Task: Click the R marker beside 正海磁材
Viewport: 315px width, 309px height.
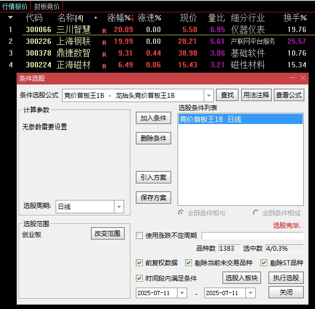Action: tap(104, 66)
